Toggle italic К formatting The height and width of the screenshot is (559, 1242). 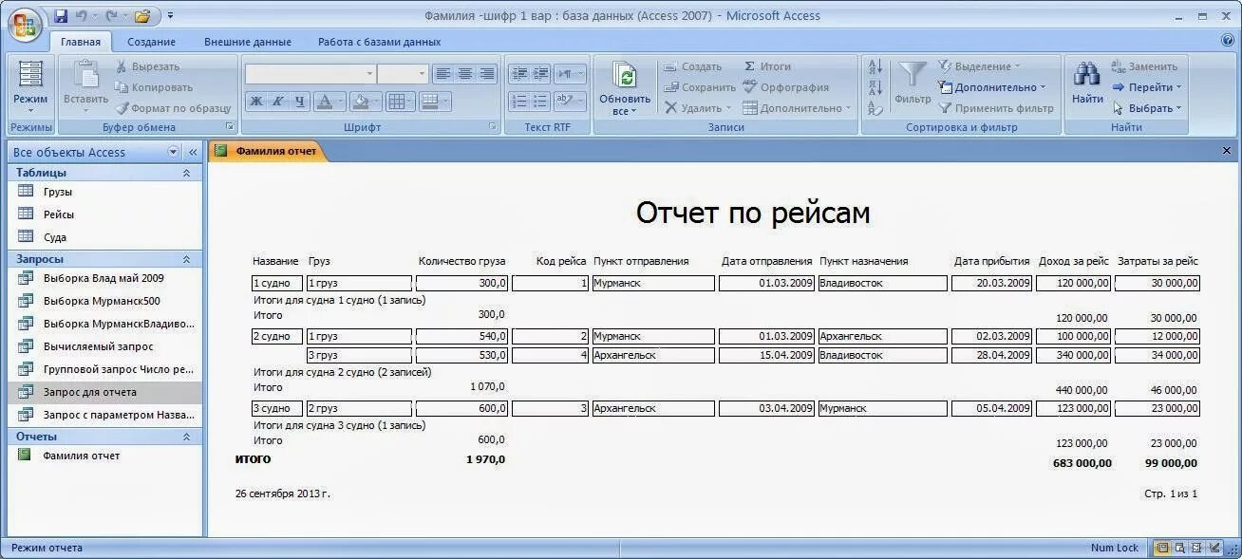click(278, 102)
